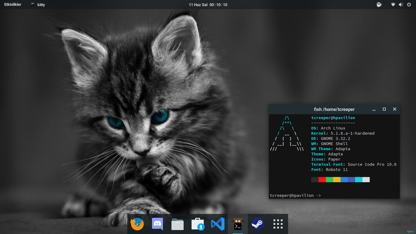Open the kitty application menu
Screen dimensions: 416x234
coord(38,5)
